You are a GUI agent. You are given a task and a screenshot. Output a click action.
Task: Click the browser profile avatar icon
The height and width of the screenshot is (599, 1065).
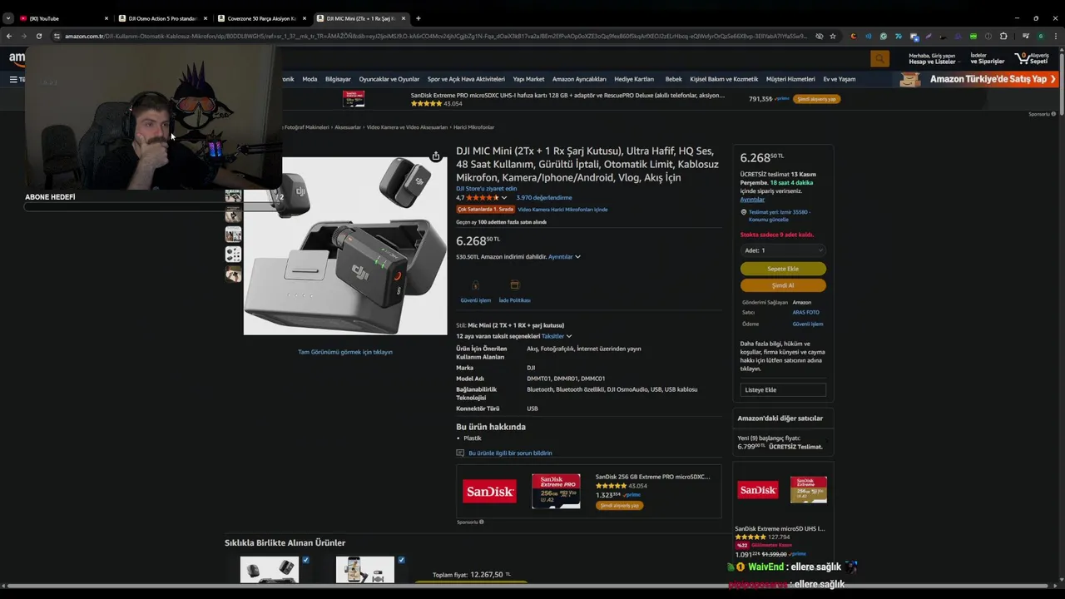(1040, 36)
